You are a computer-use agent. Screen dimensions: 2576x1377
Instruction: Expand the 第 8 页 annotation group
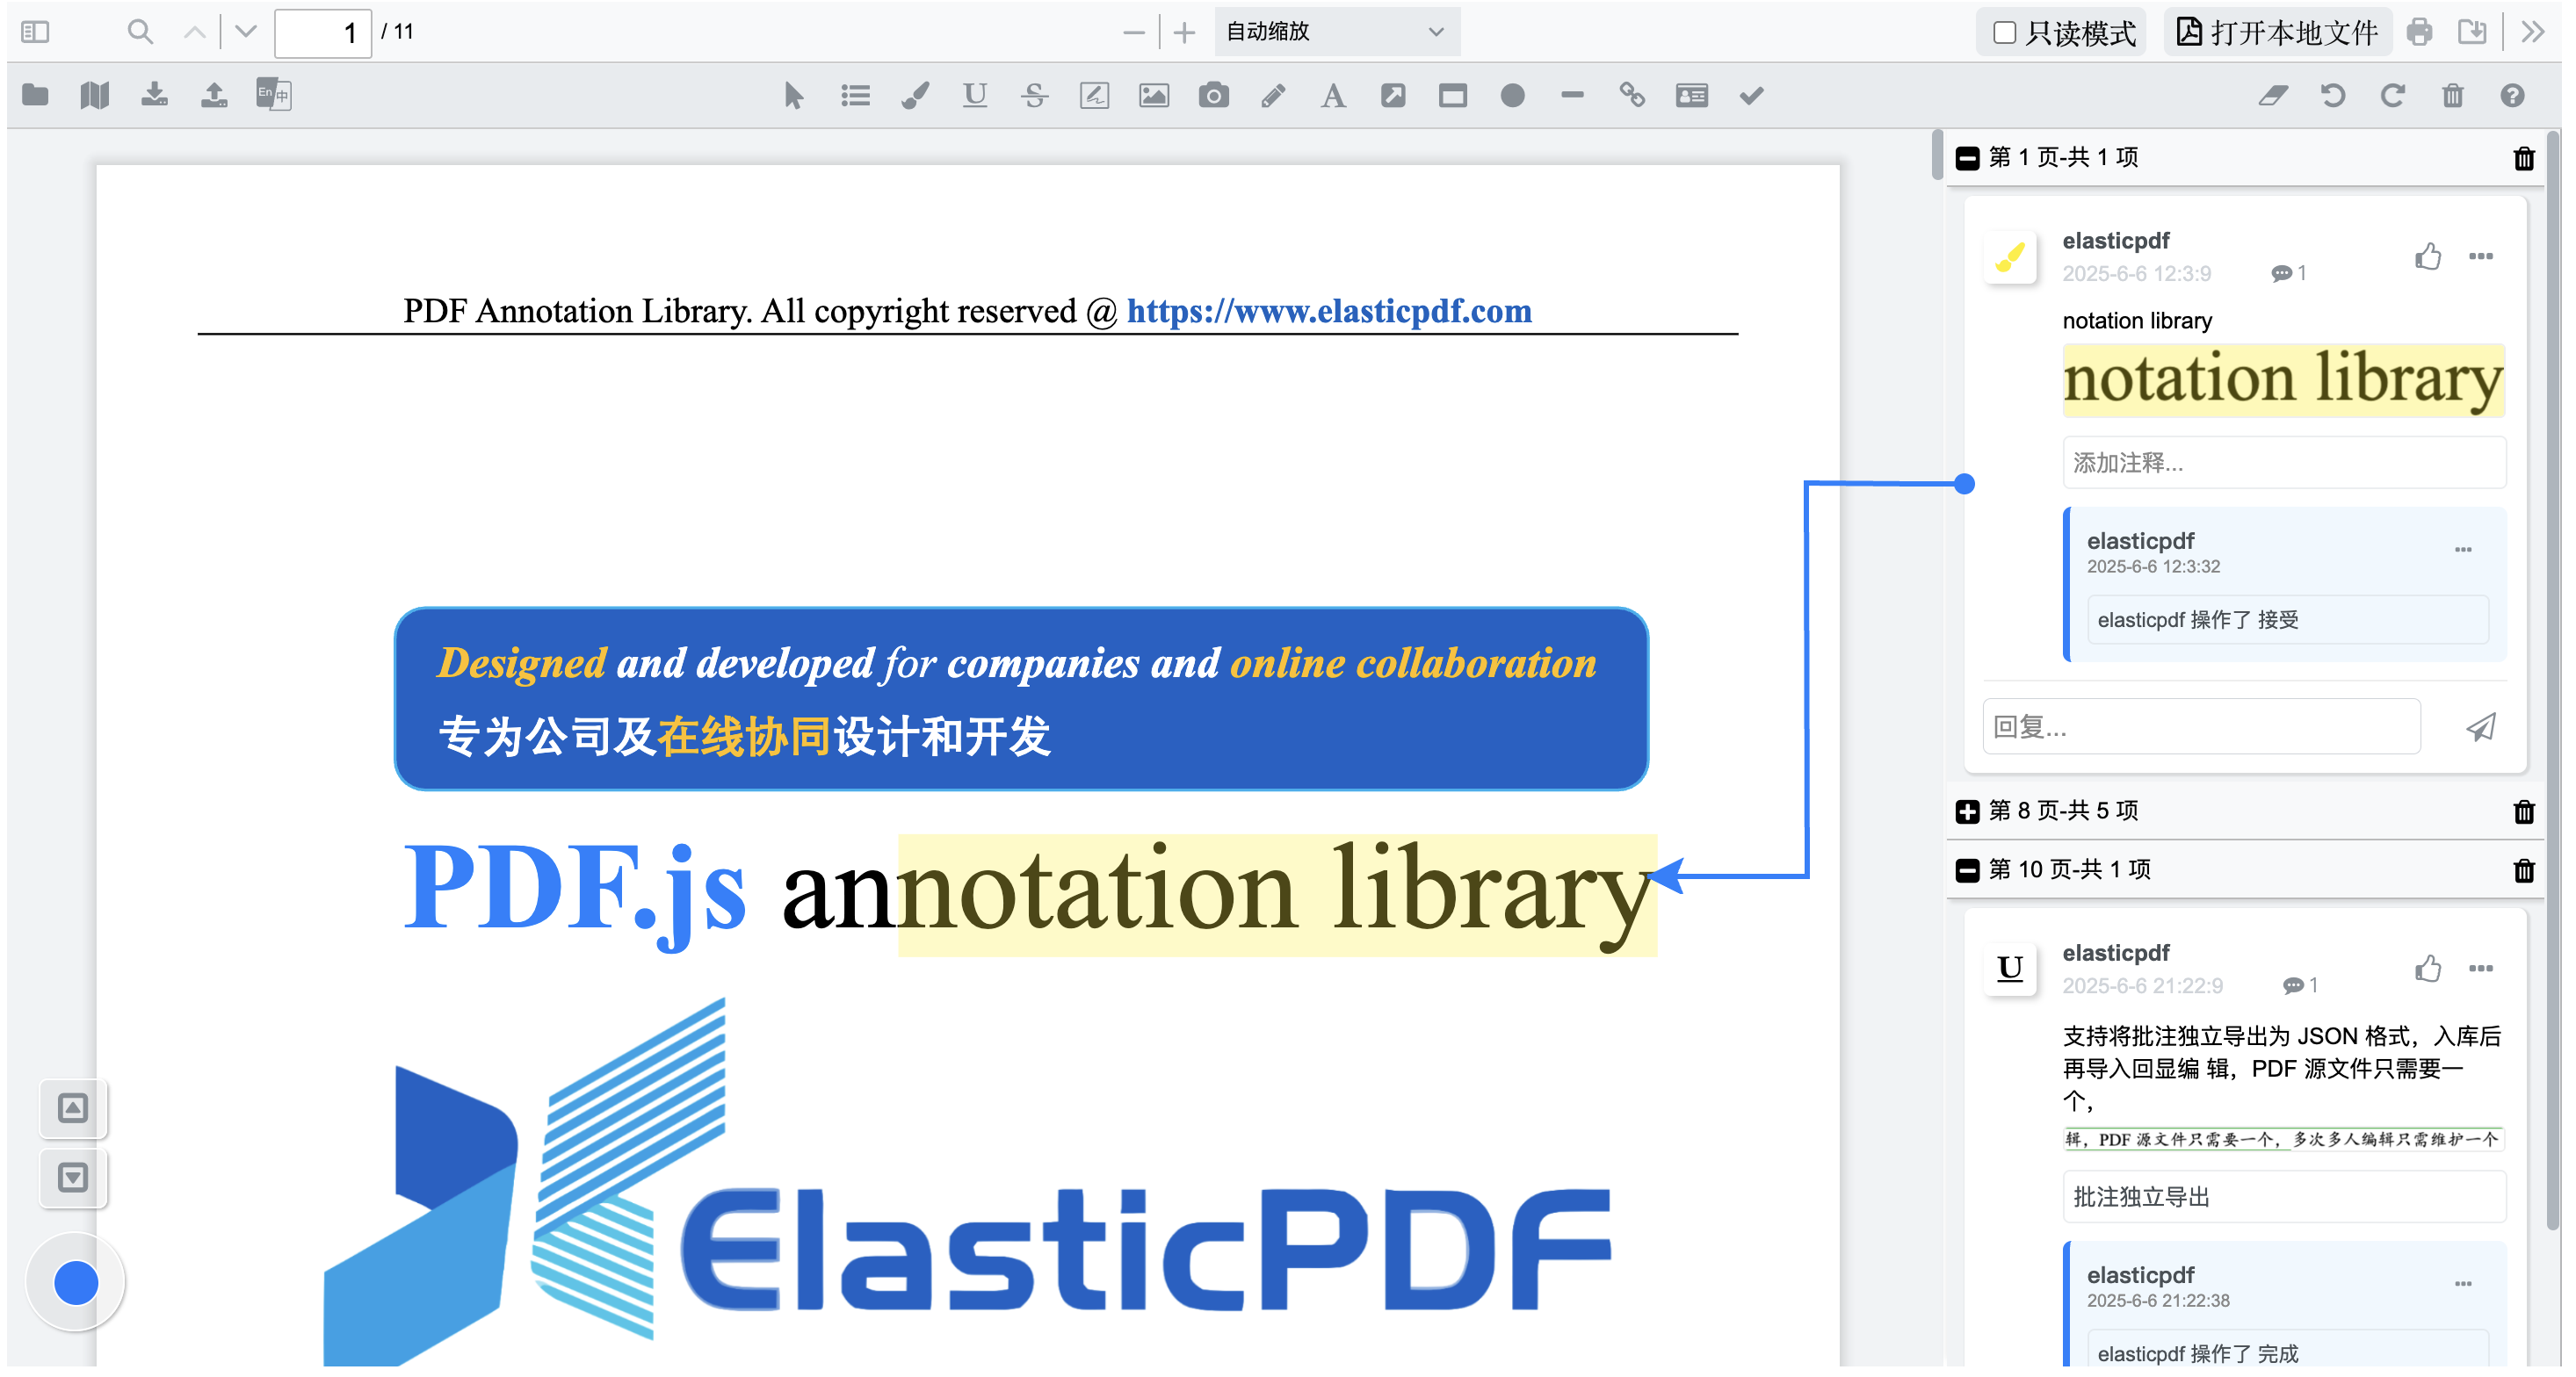(x=1967, y=811)
